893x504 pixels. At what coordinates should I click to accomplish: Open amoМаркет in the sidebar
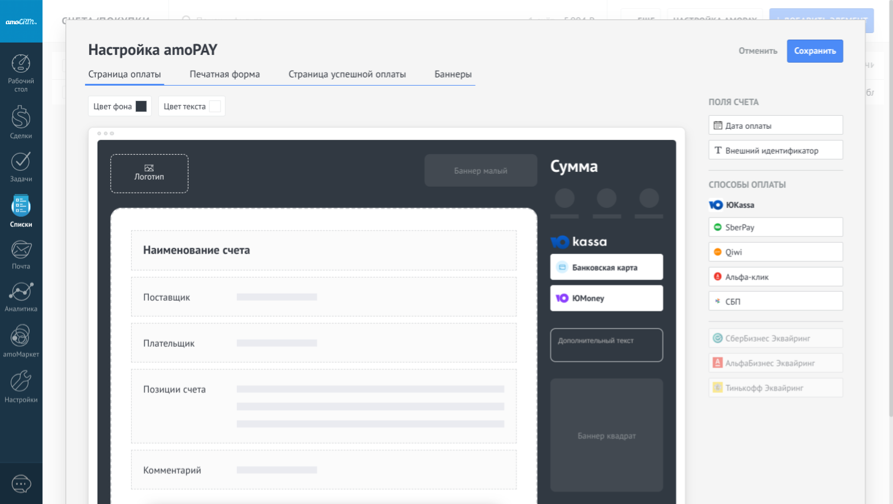pyautogui.click(x=21, y=336)
